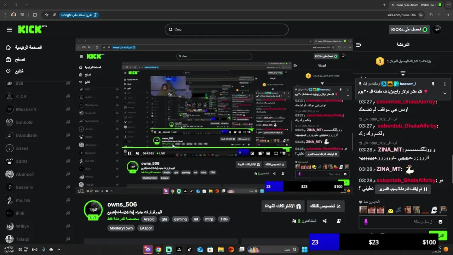The image size is (453, 255).
Task: Open pinned message three-dot options
Action: tap(445, 84)
